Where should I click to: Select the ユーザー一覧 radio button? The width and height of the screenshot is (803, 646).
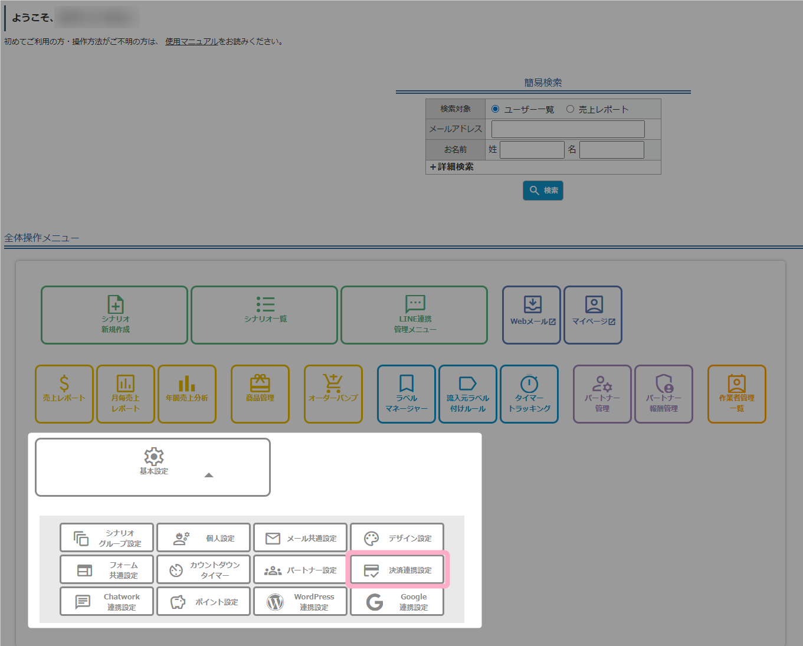click(x=496, y=109)
